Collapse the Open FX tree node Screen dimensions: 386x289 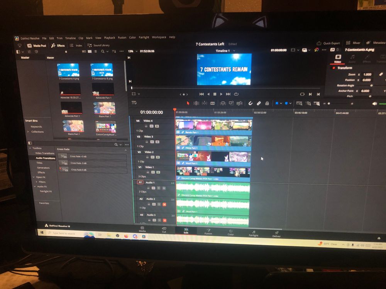pos(34,177)
